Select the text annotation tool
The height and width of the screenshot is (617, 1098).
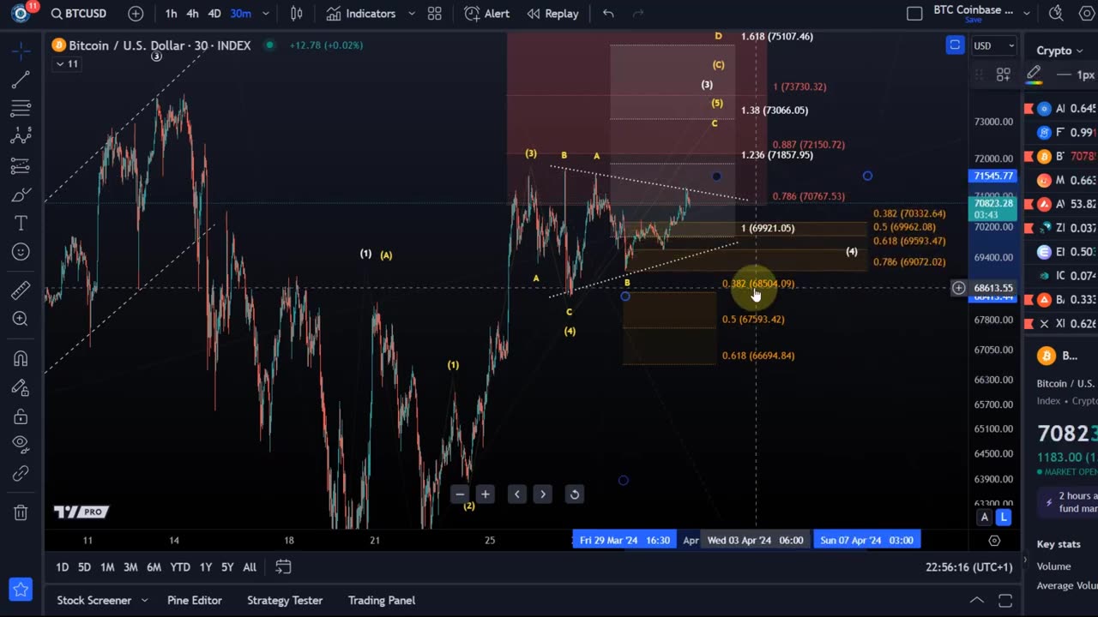click(21, 224)
